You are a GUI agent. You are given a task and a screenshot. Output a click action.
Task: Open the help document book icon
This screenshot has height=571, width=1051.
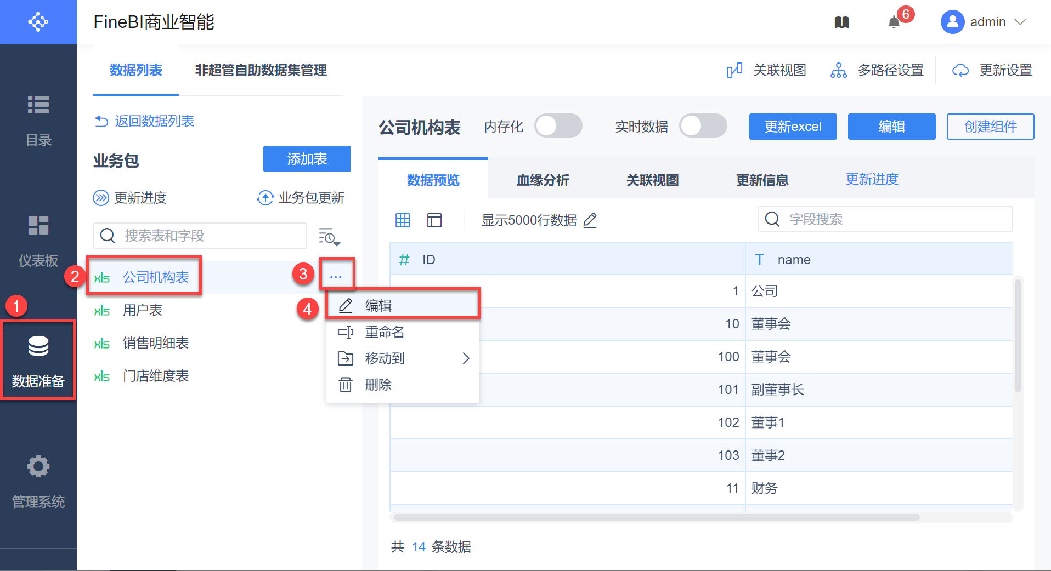[x=841, y=22]
